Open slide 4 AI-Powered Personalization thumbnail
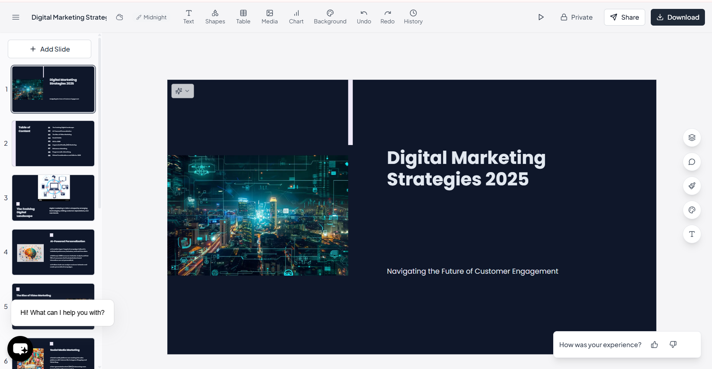The width and height of the screenshot is (712, 369). (x=53, y=252)
